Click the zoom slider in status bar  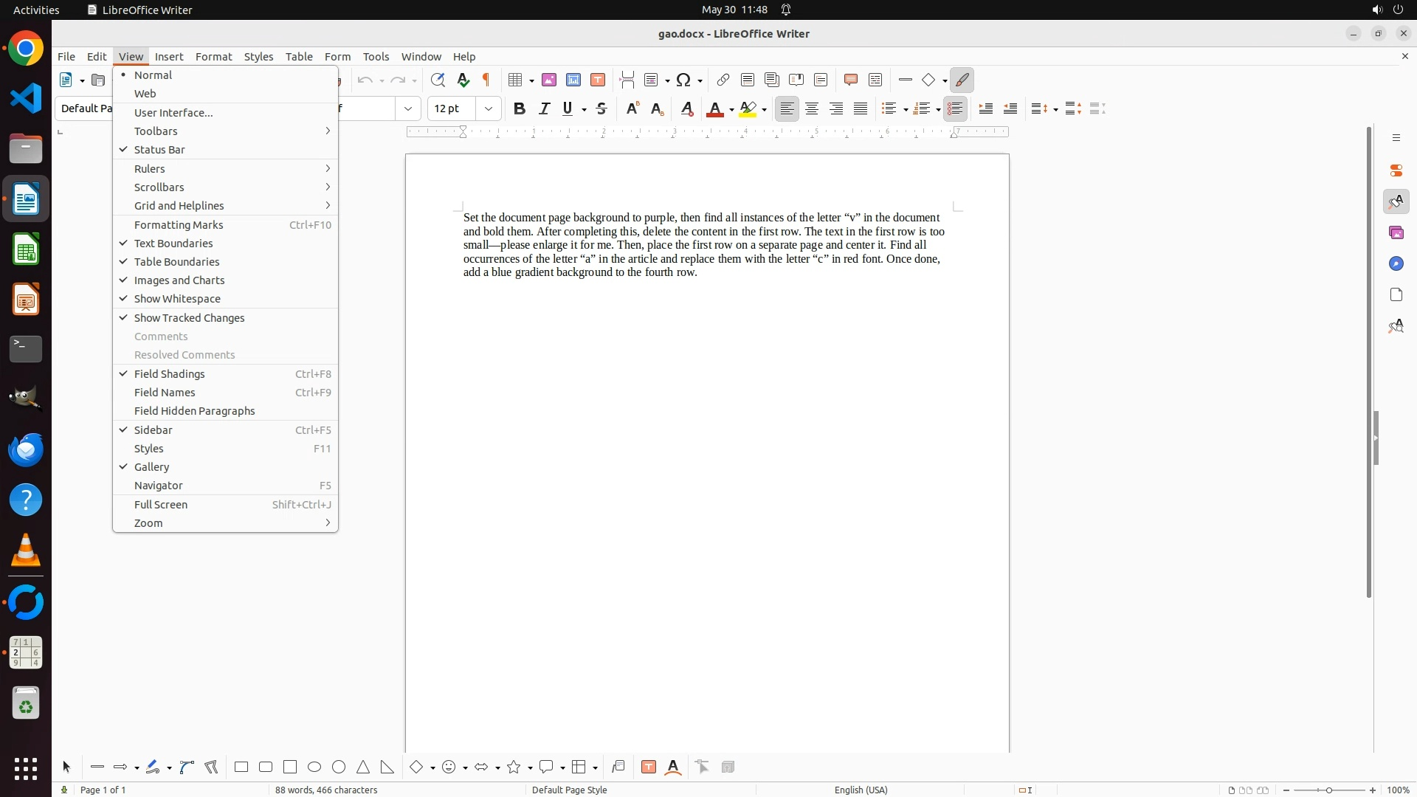[x=1329, y=790]
